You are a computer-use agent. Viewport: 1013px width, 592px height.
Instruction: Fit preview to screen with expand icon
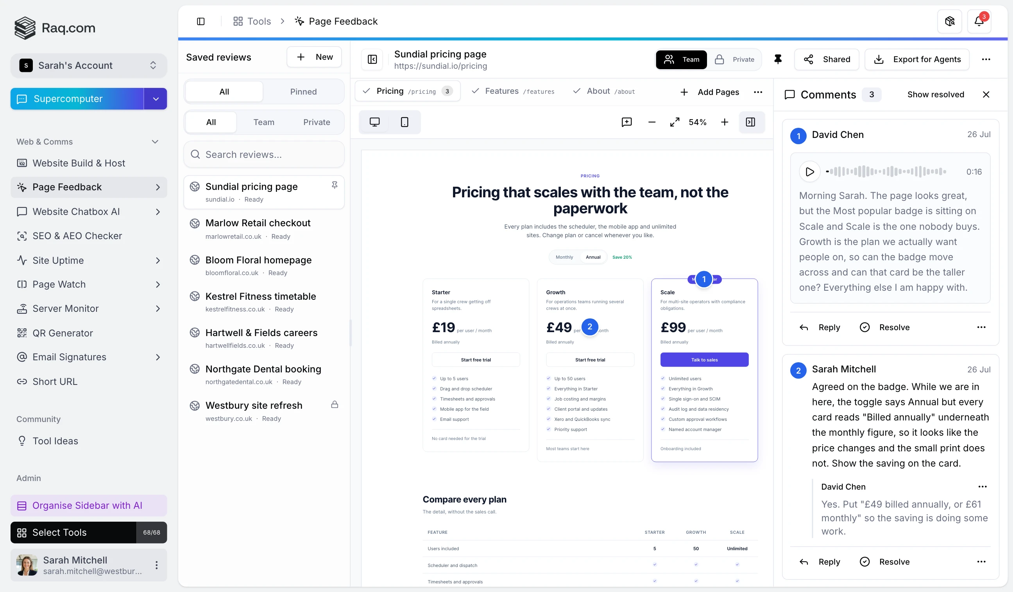[675, 122]
